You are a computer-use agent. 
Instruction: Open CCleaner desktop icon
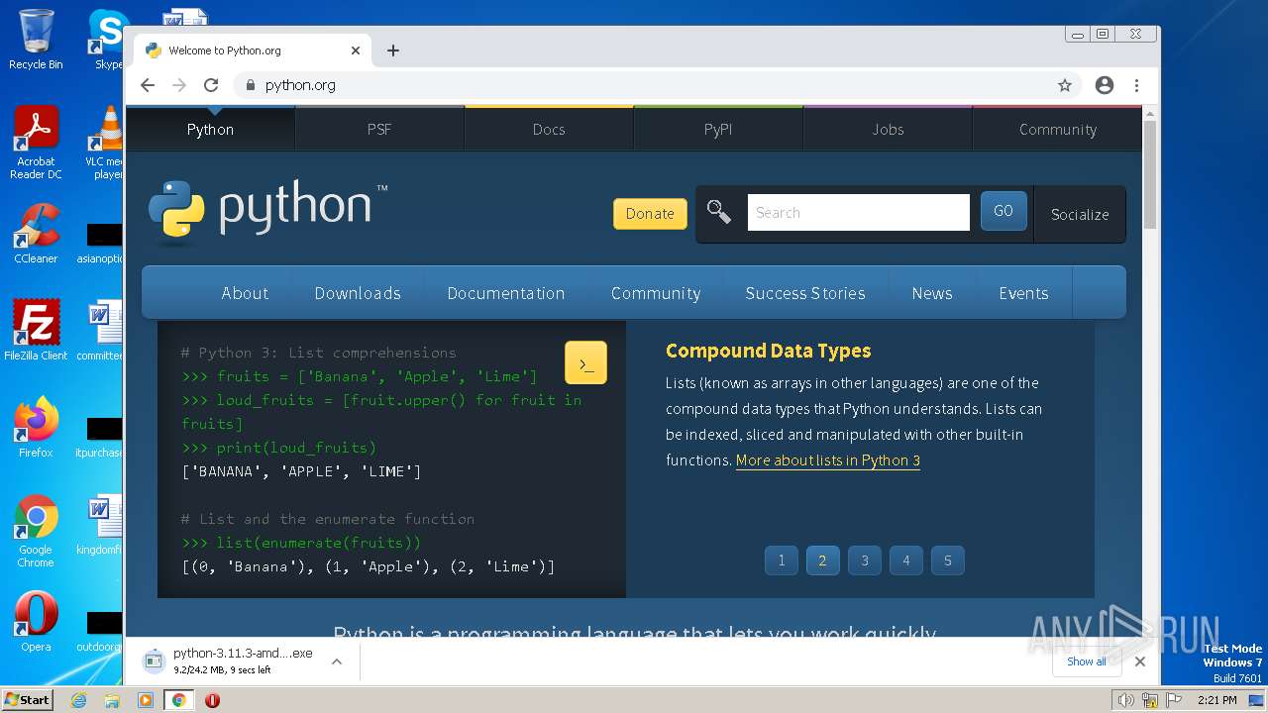point(36,234)
